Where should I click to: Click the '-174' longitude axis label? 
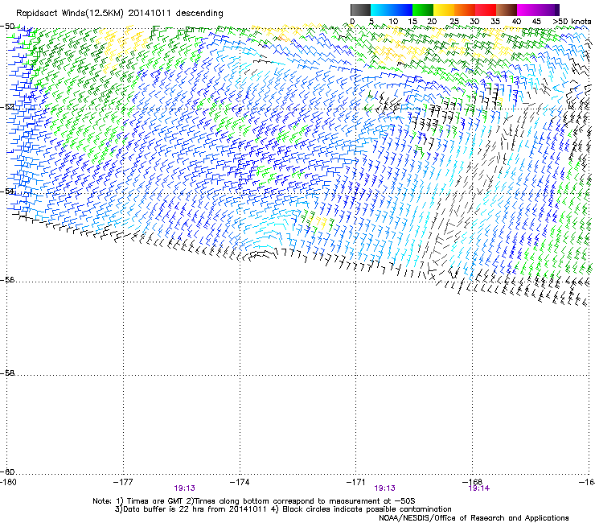tap(240, 482)
